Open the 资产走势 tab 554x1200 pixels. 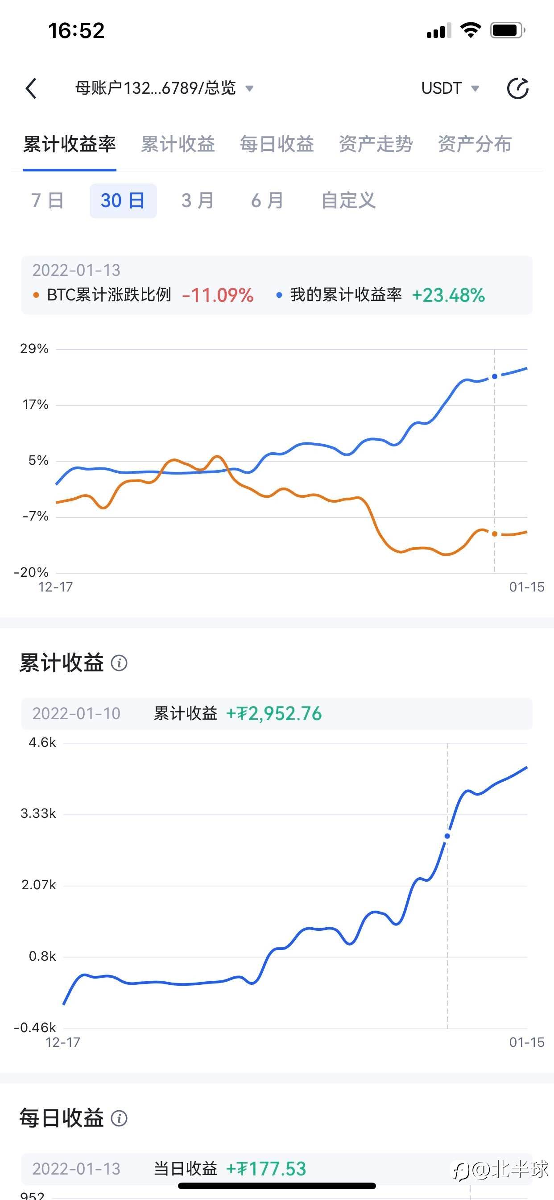click(376, 144)
